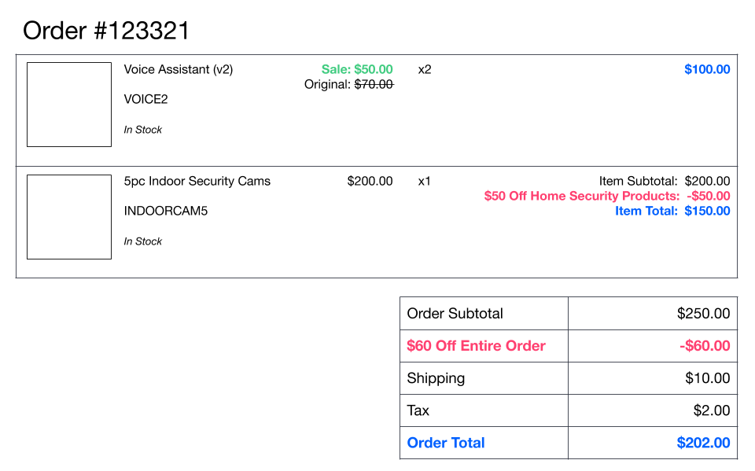Click the $202.00 order total amount
755x471 pixels.
click(703, 443)
